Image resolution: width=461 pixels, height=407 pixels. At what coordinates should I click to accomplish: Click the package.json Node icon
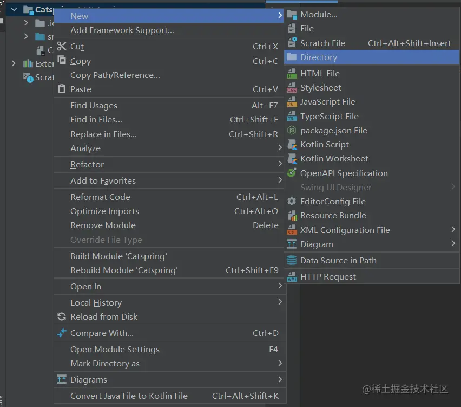click(x=292, y=130)
